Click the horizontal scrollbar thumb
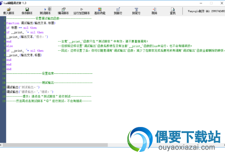 [x=55, y=145]
